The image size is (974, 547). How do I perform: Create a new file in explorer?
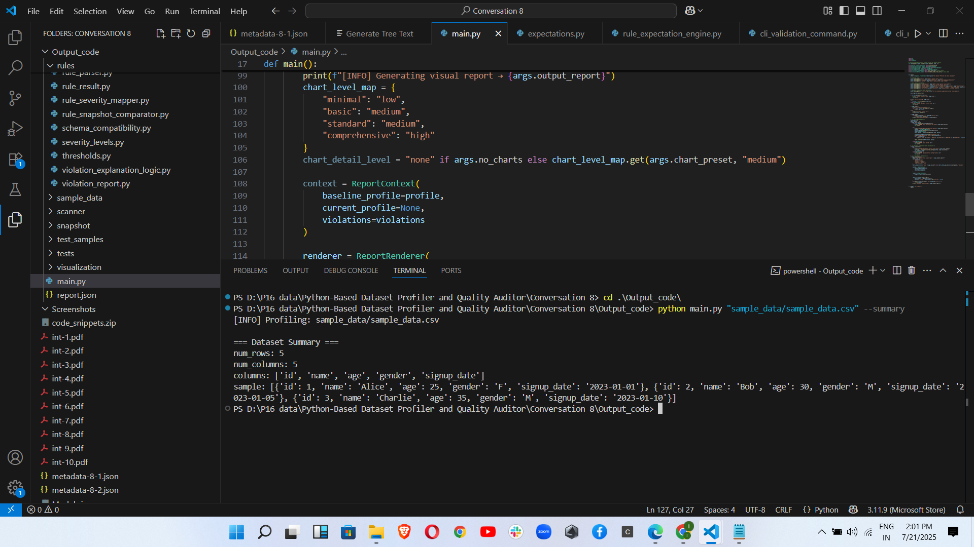(160, 33)
